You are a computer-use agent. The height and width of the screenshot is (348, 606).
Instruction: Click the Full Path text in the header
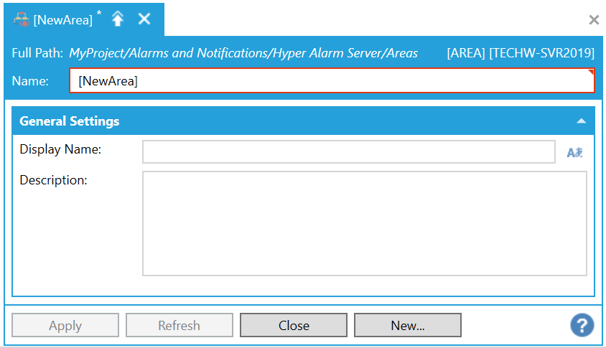point(243,53)
